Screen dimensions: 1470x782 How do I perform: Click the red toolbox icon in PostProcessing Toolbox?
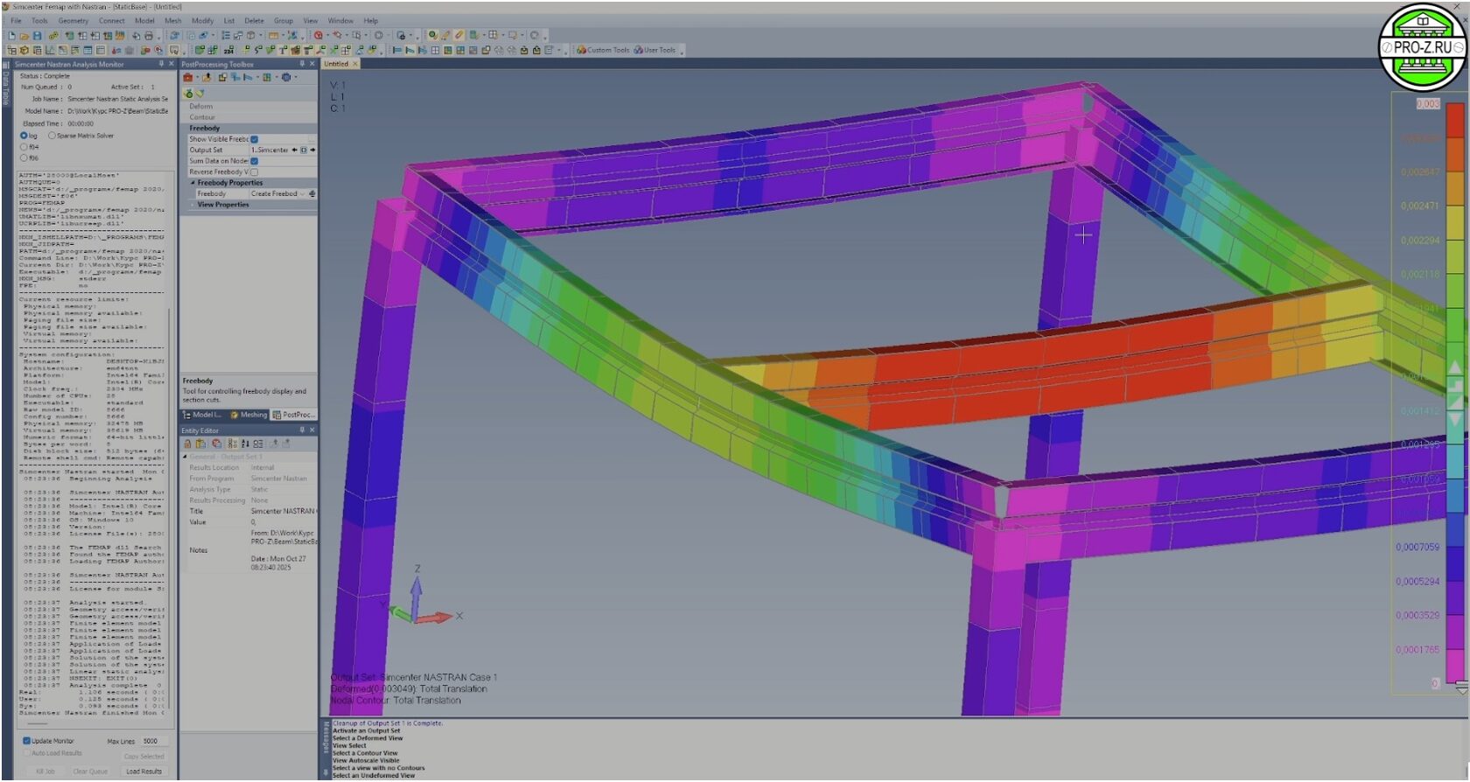point(187,78)
